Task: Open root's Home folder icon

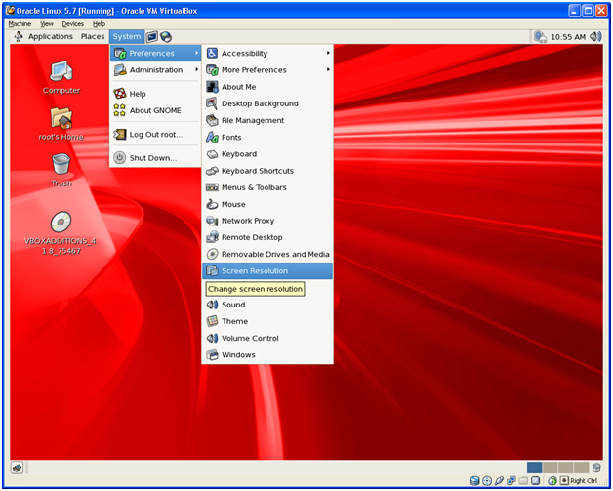Action: (x=61, y=124)
